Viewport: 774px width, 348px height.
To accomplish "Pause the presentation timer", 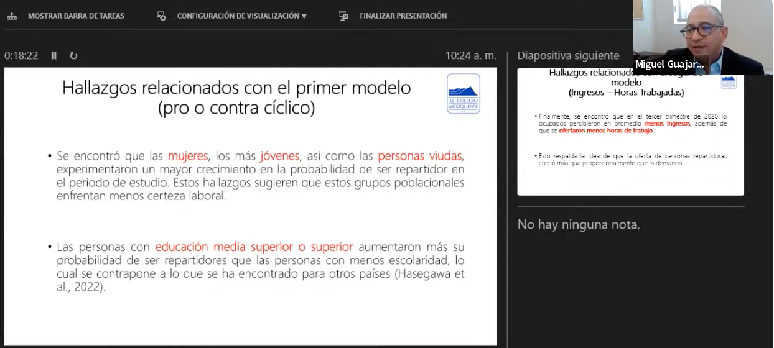I will point(54,55).
